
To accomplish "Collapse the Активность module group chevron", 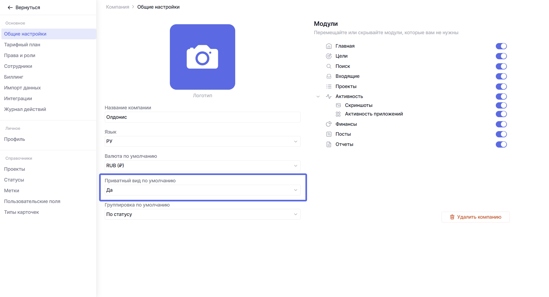I will [x=318, y=96].
